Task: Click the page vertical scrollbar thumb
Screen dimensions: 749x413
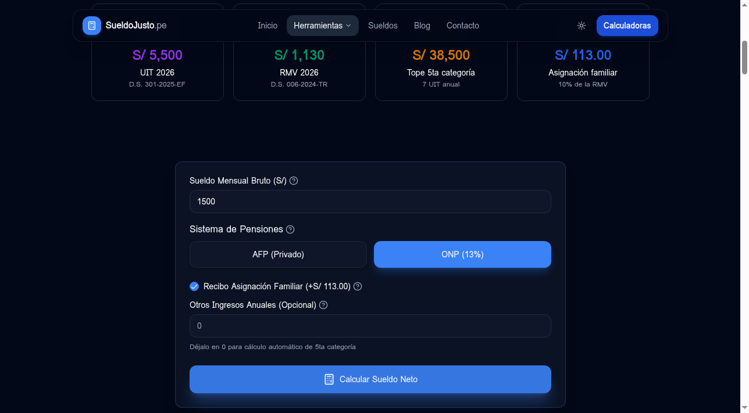Action: coord(744,57)
